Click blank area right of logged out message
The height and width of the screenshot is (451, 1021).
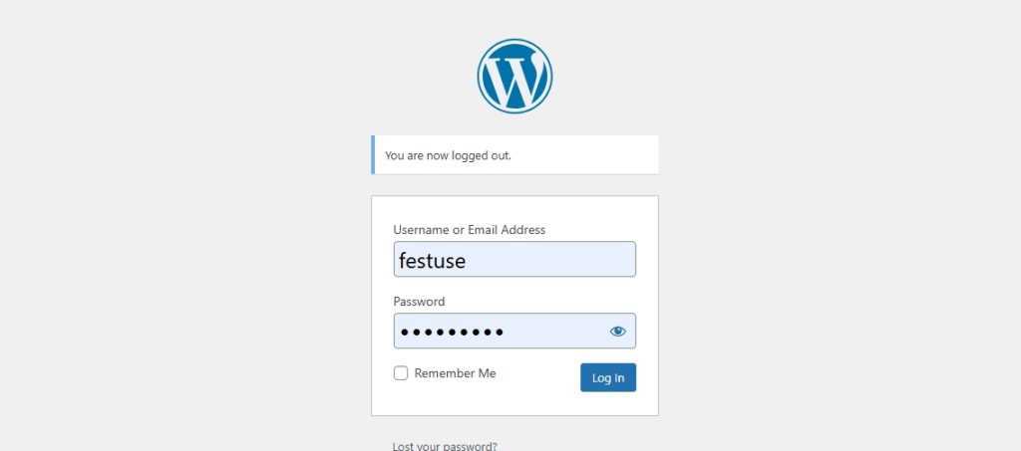coord(584,155)
